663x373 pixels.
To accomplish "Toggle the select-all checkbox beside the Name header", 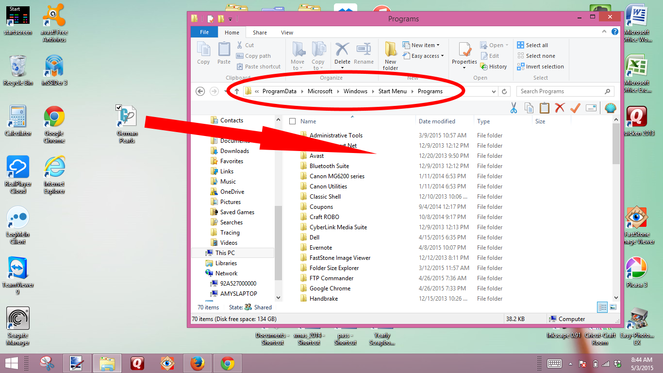I will tap(292, 121).
